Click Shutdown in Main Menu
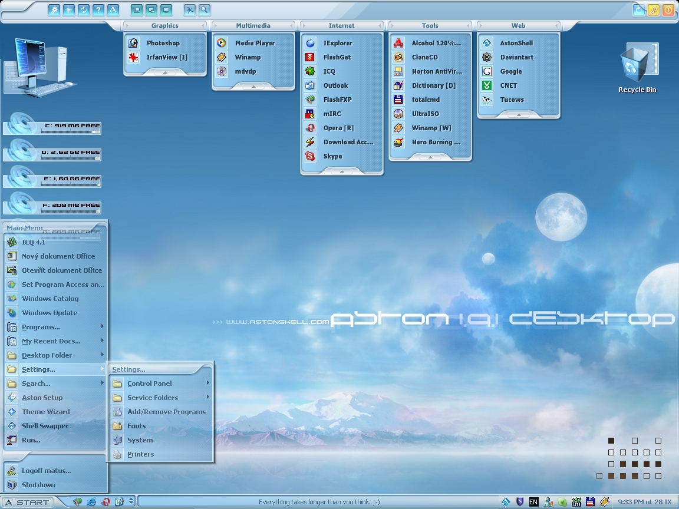This screenshot has width=679, height=509. [x=55, y=485]
